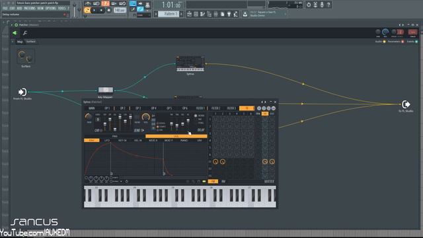Click the microphone recording icon
This screenshot has height=238, width=423.
click(x=322, y=5)
